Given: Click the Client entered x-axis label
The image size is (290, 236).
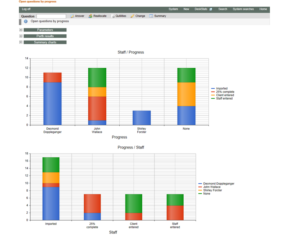Looking at the screenshot, I should [x=134, y=226].
